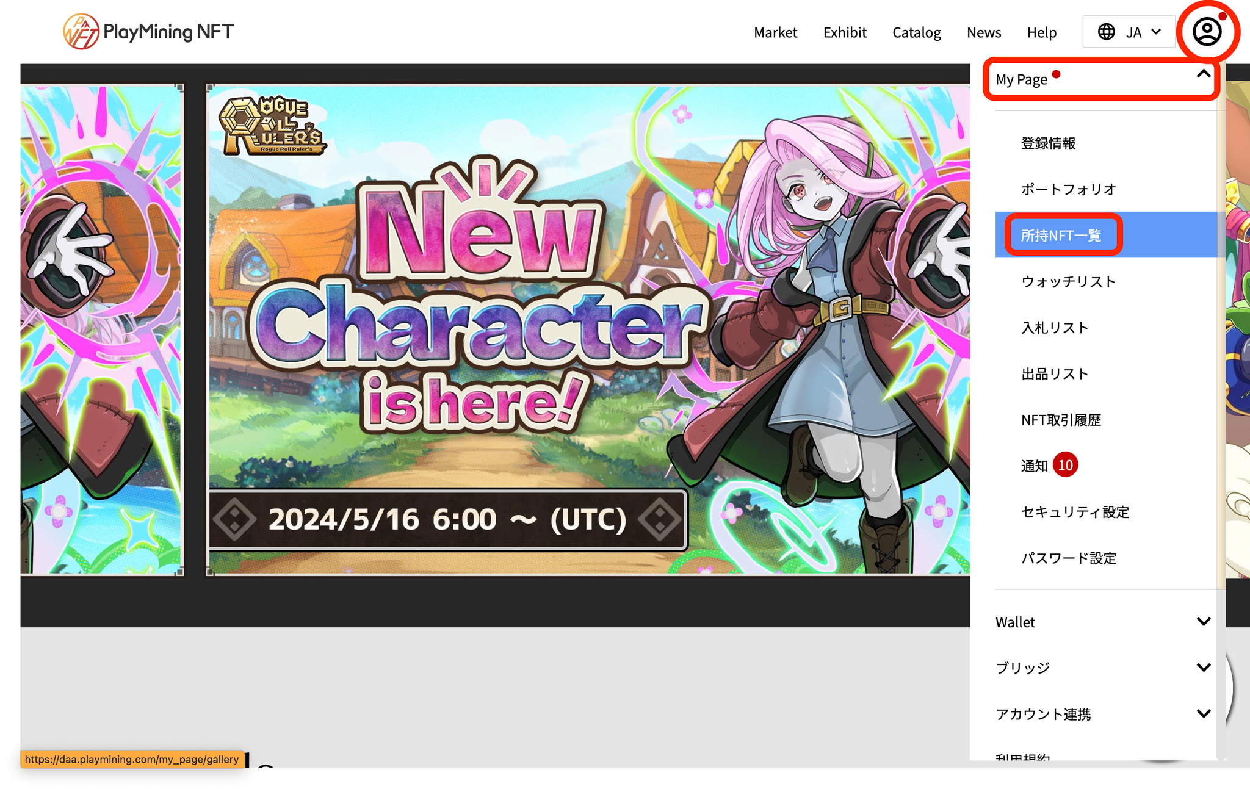Screen dimensions: 1250x792
Task: Click the globe language icon
Action: point(1106,32)
